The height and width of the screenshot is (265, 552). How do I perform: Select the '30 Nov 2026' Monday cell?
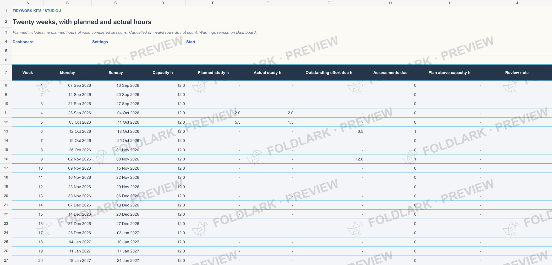[67, 196]
